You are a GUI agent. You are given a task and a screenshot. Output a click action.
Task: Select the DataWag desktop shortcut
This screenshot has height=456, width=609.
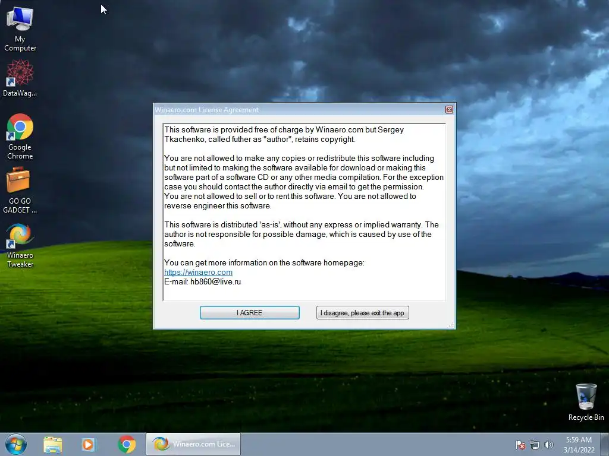20,78
